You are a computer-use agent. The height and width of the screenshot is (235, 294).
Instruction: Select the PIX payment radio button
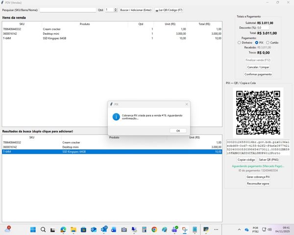click(256, 43)
